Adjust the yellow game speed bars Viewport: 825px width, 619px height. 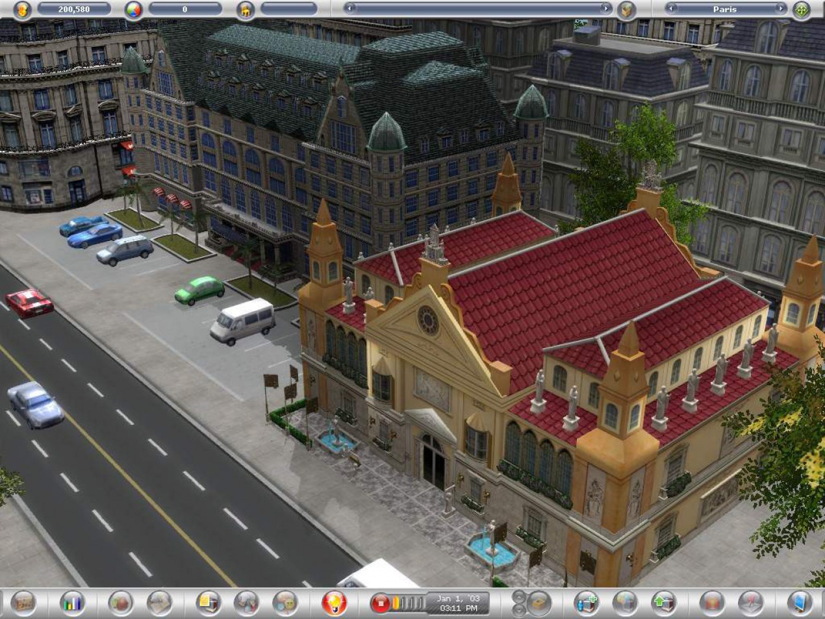pyautogui.click(x=409, y=604)
